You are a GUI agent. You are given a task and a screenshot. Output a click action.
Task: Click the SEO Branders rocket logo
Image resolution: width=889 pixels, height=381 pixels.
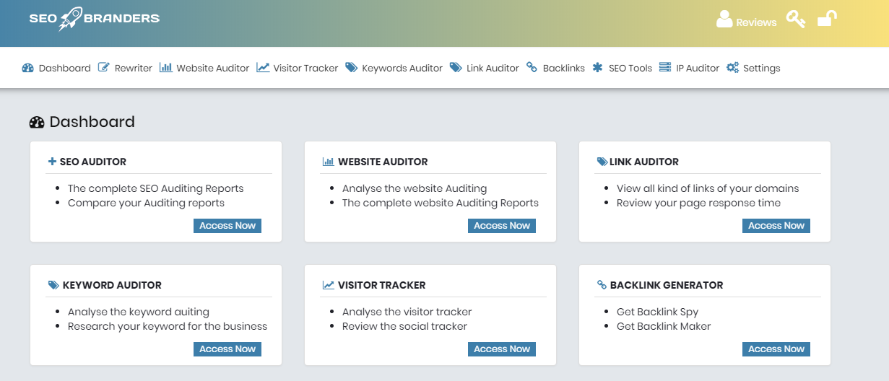click(94, 18)
